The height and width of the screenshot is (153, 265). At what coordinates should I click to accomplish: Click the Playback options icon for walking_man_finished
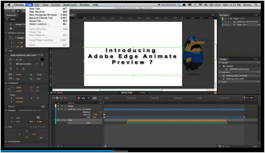click(101, 112)
